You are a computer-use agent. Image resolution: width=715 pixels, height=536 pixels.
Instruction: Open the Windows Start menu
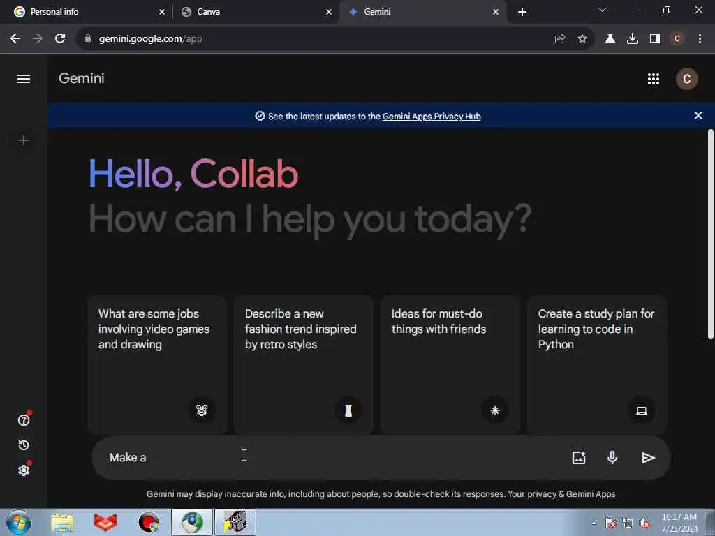pyautogui.click(x=19, y=522)
